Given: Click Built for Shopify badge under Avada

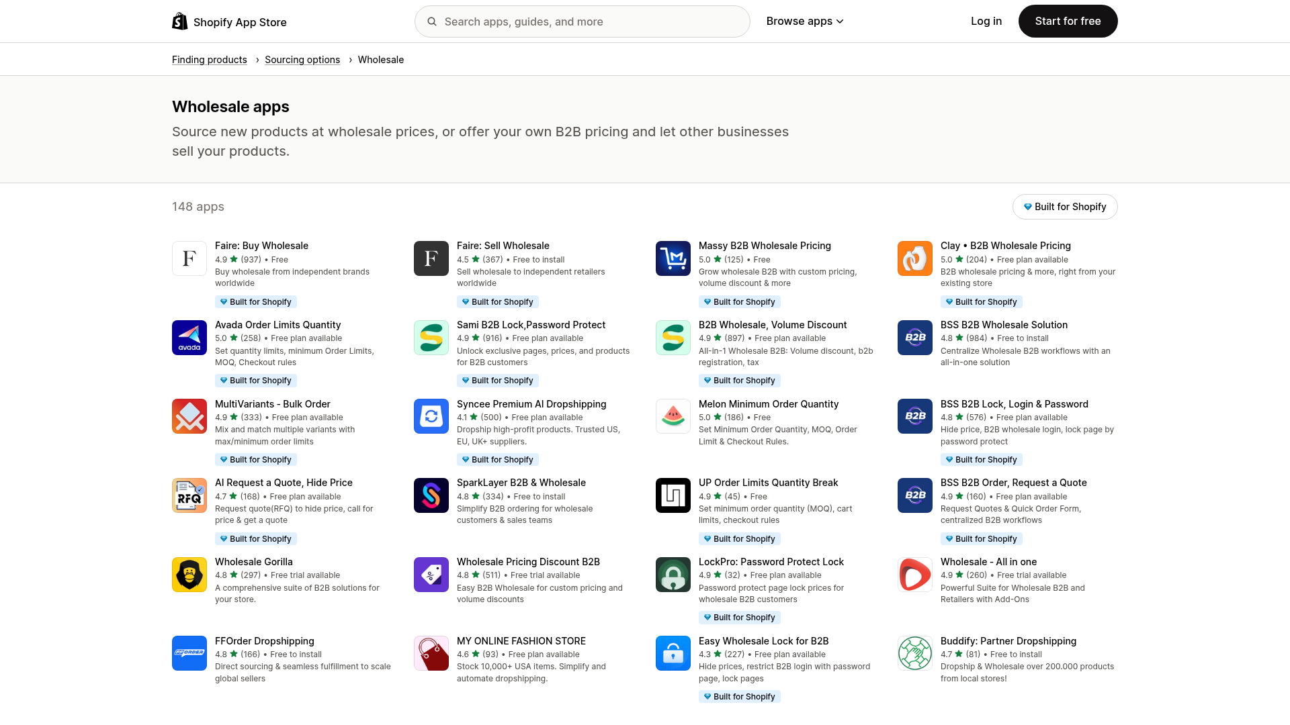Looking at the screenshot, I should [256, 381].
